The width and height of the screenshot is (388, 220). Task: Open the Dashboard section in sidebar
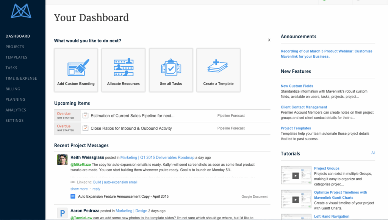click(18, 36)
